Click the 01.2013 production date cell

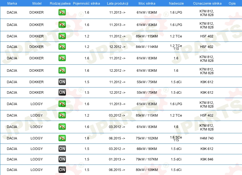click(x=117, y=159)
